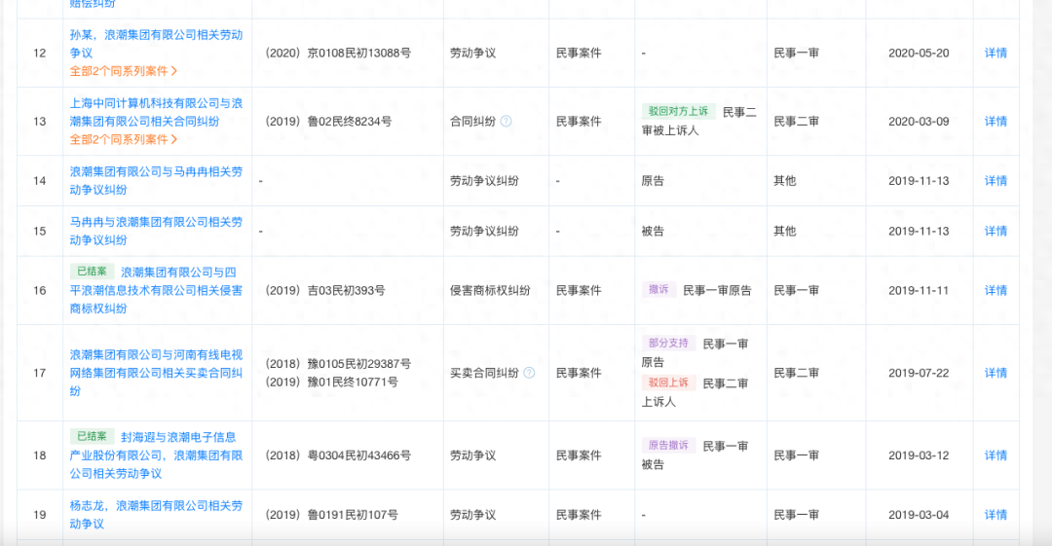Select 侵害商标权纠纷 case cause in row 16
The width and height of the screenshot is (1052, 546).
[x=490, y=290]
